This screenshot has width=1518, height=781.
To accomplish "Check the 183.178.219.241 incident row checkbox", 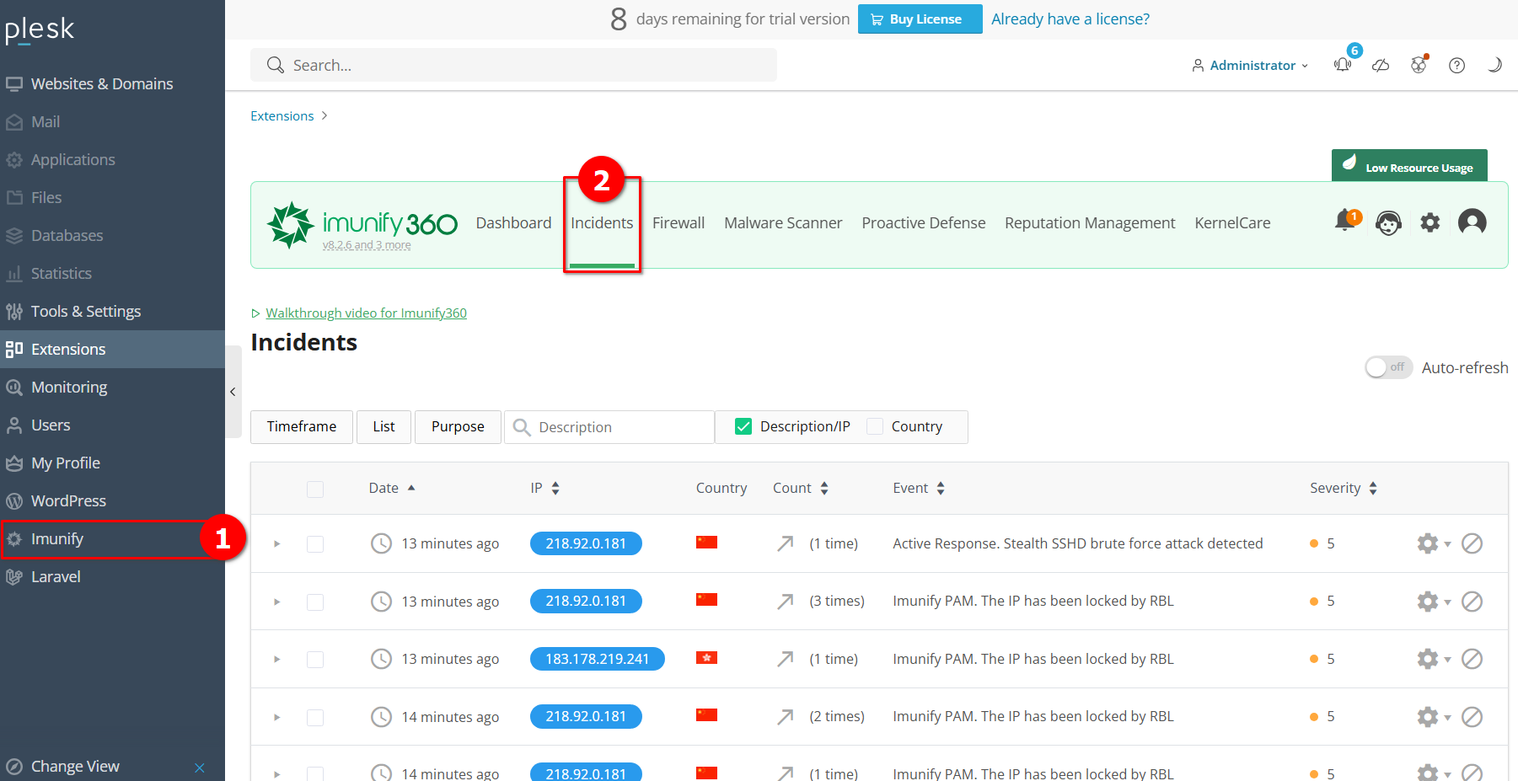I will click(315, 659).
